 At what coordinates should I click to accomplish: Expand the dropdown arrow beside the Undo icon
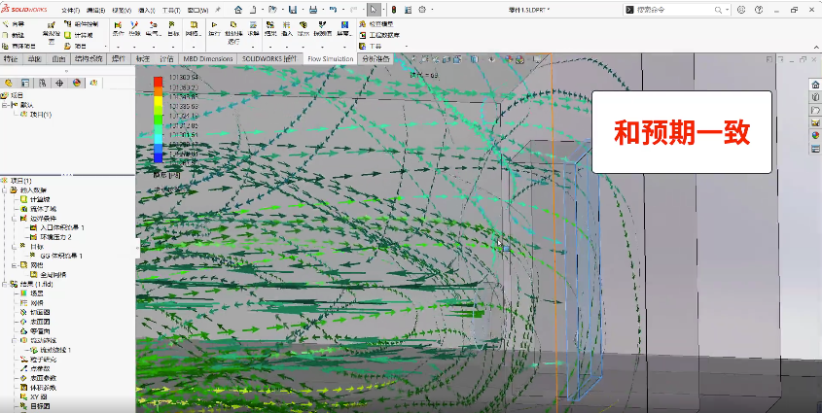click(x=341, y=10)
